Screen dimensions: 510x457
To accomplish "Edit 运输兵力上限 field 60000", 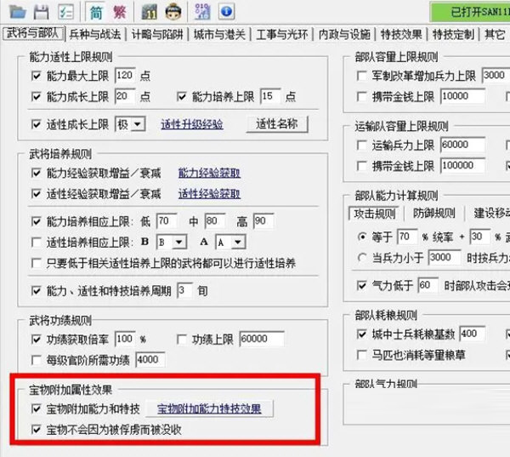I will tap(462, 145).
